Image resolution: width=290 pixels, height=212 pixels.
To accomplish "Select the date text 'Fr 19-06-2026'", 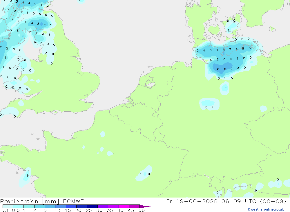I will (x=192, y=201).
